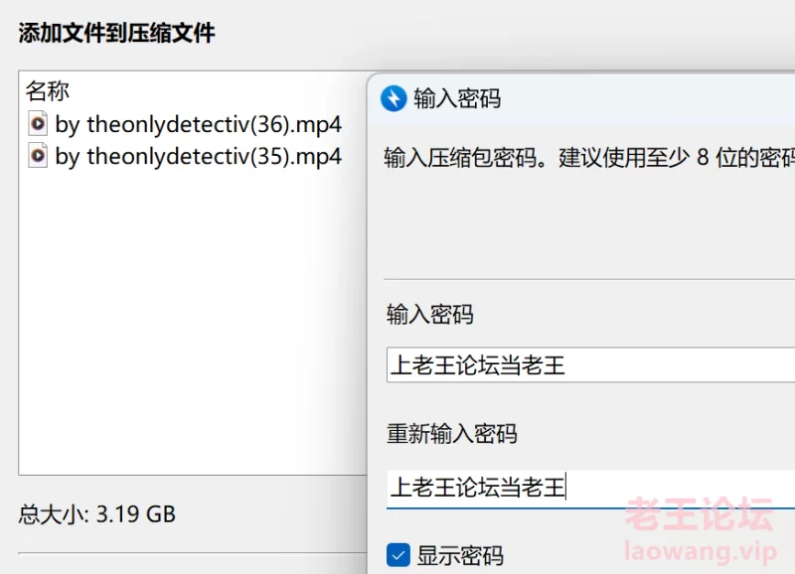Click the 重新输入密码 field label
795x574 pixels.
(452, 434)
